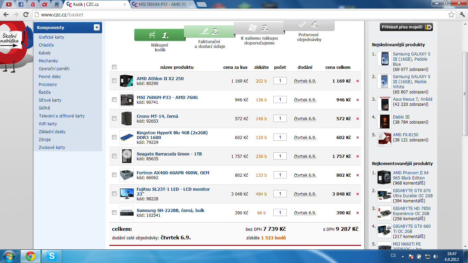Remove Seagate Barracuda Green item with red X
Viewport: 468px width, 263px height.
pos(358,156)
